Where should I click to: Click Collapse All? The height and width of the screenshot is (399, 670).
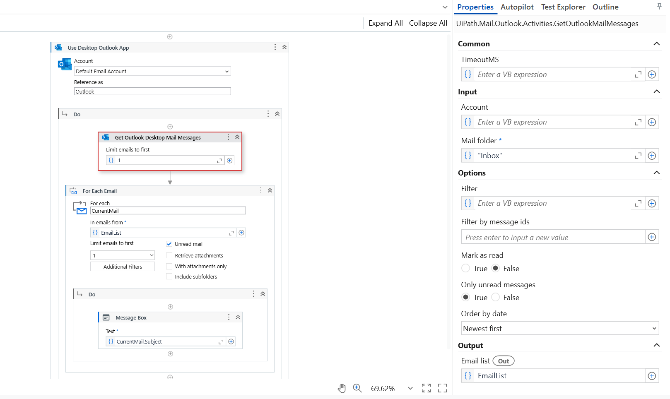click(x=428, y=23)
